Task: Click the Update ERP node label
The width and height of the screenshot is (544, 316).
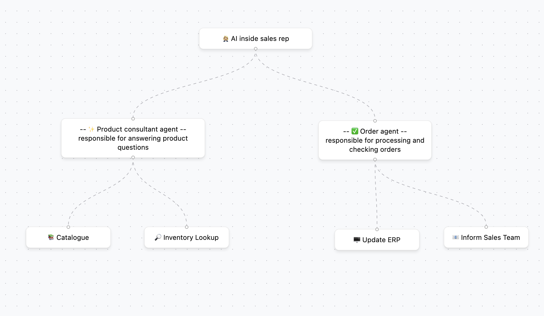Action: [x=381, y=240]
